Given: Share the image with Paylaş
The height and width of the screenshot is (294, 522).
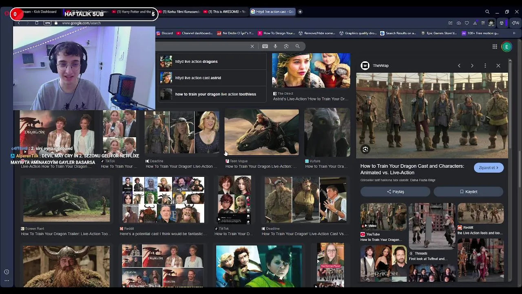Looking at the screenshot, I should (395, 192).
